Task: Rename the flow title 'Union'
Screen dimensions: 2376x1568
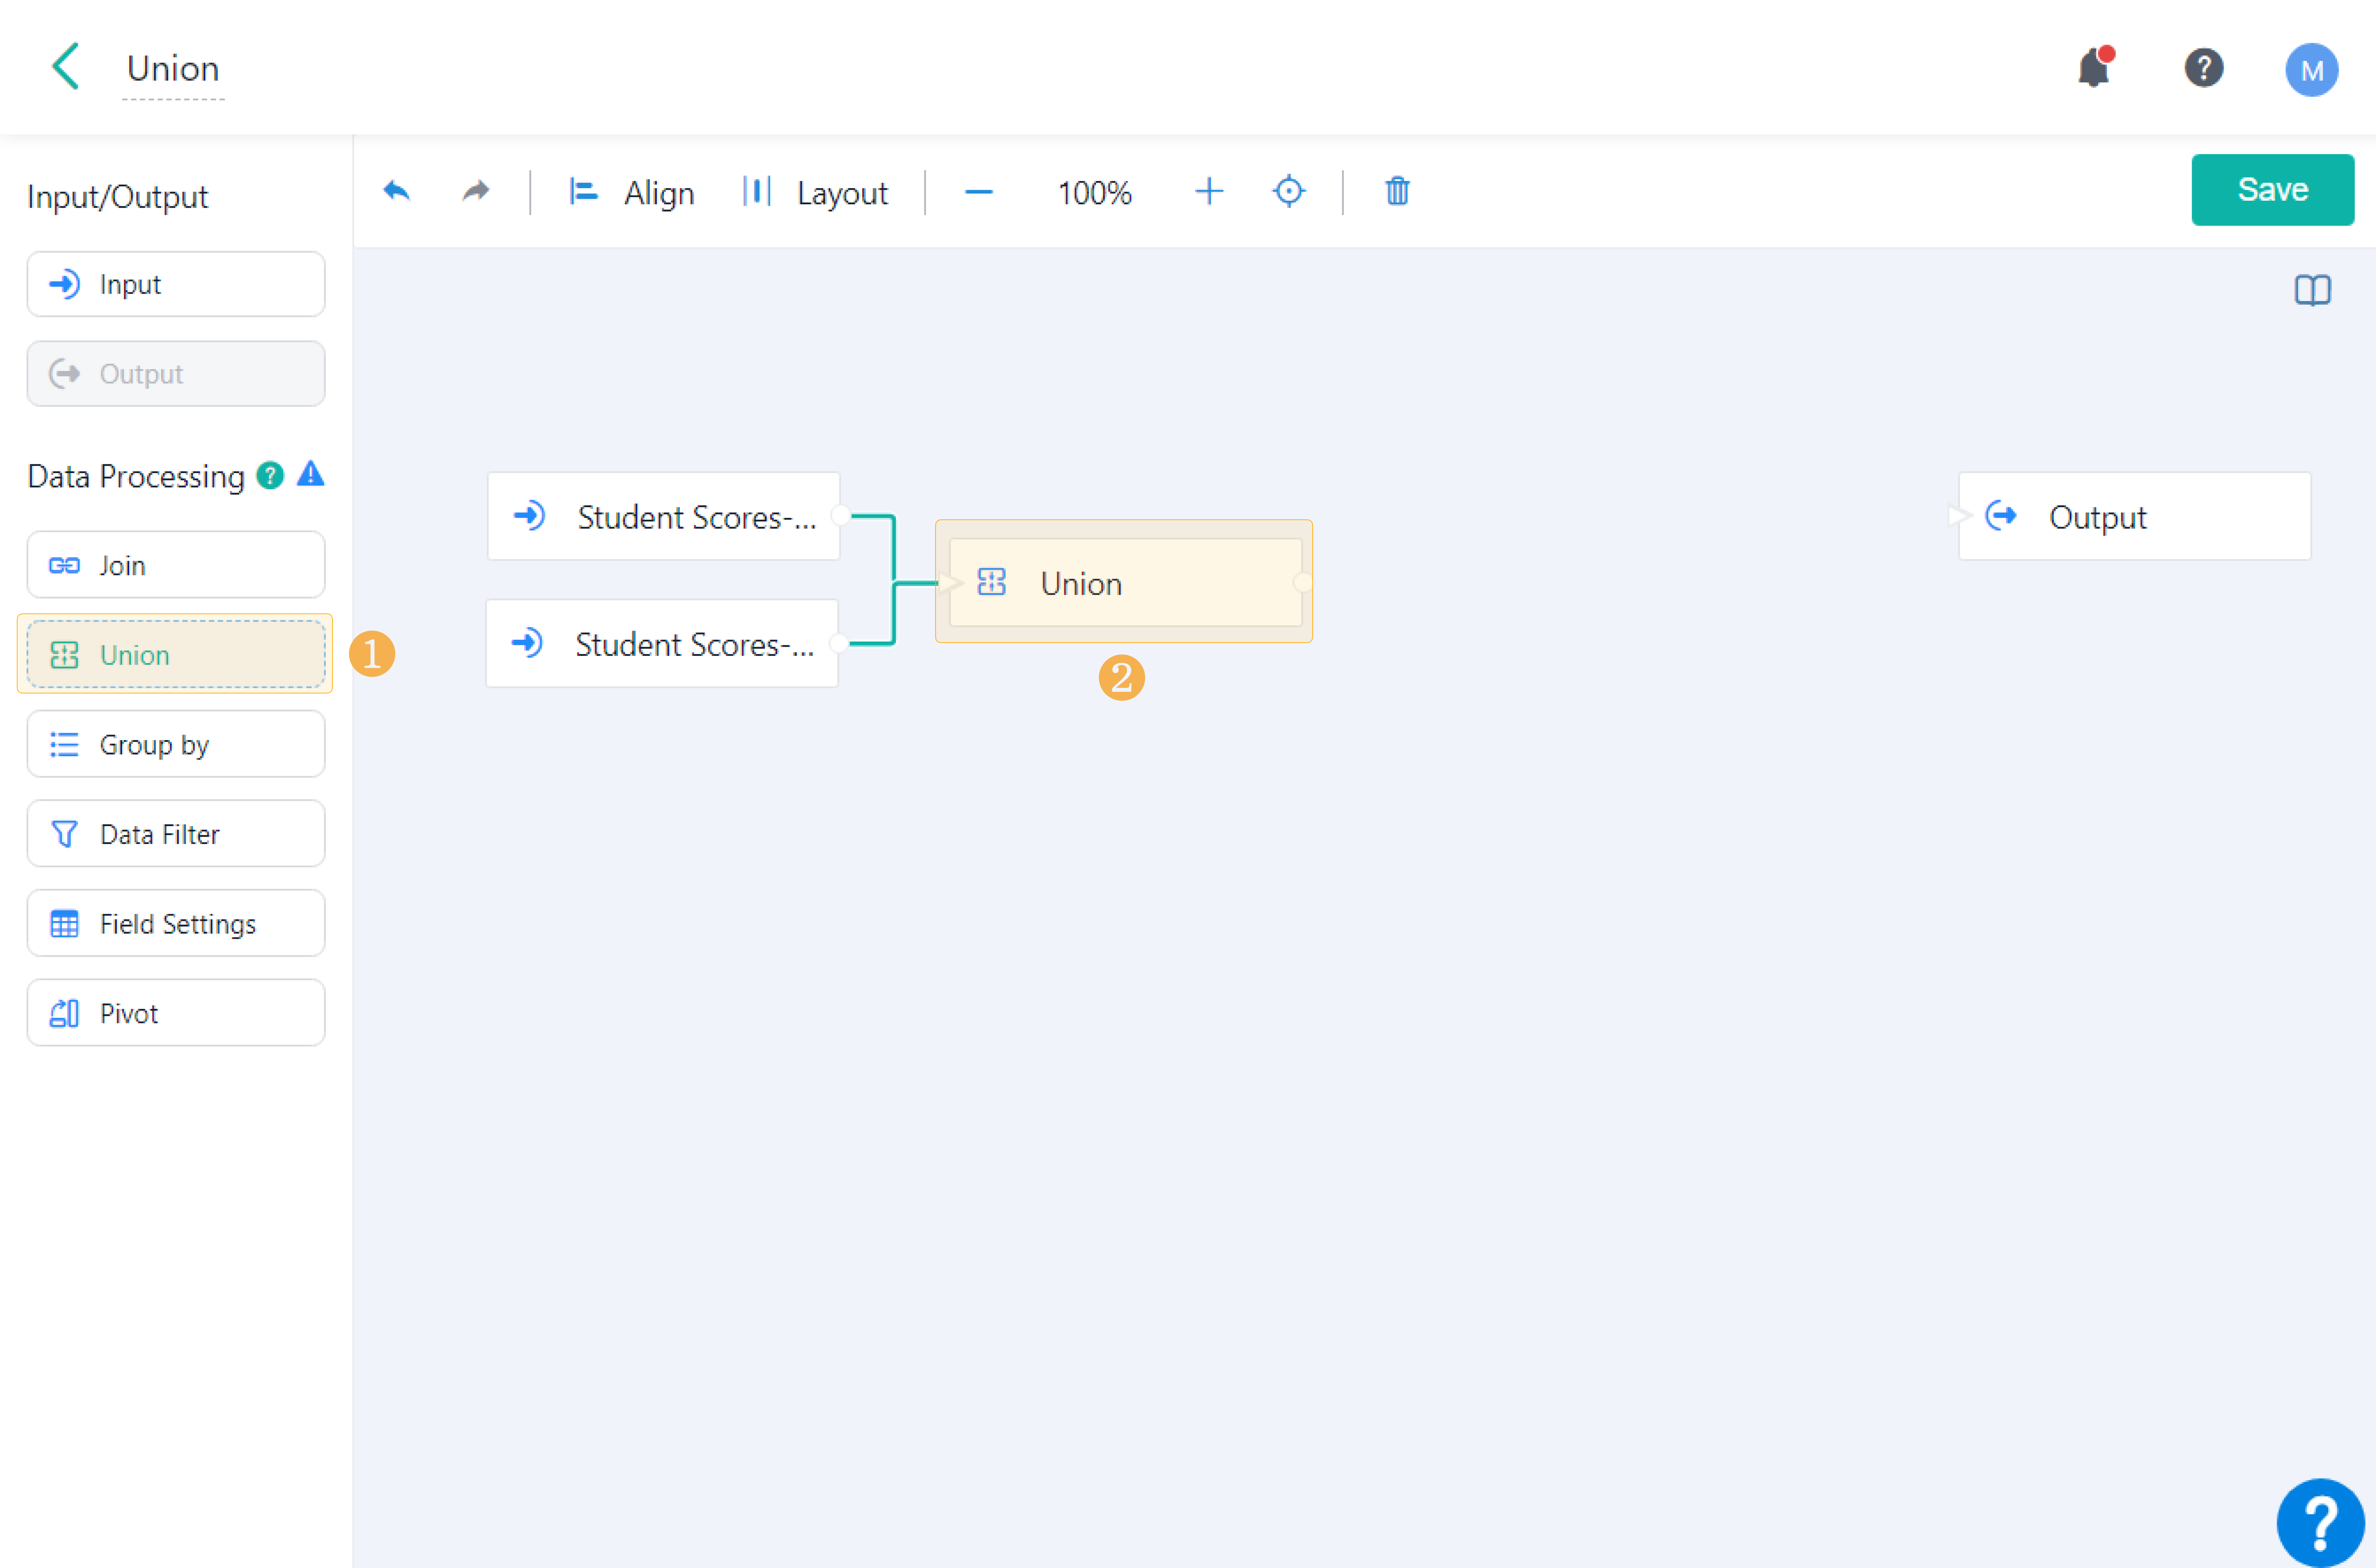Action: [x=173, y=69]
